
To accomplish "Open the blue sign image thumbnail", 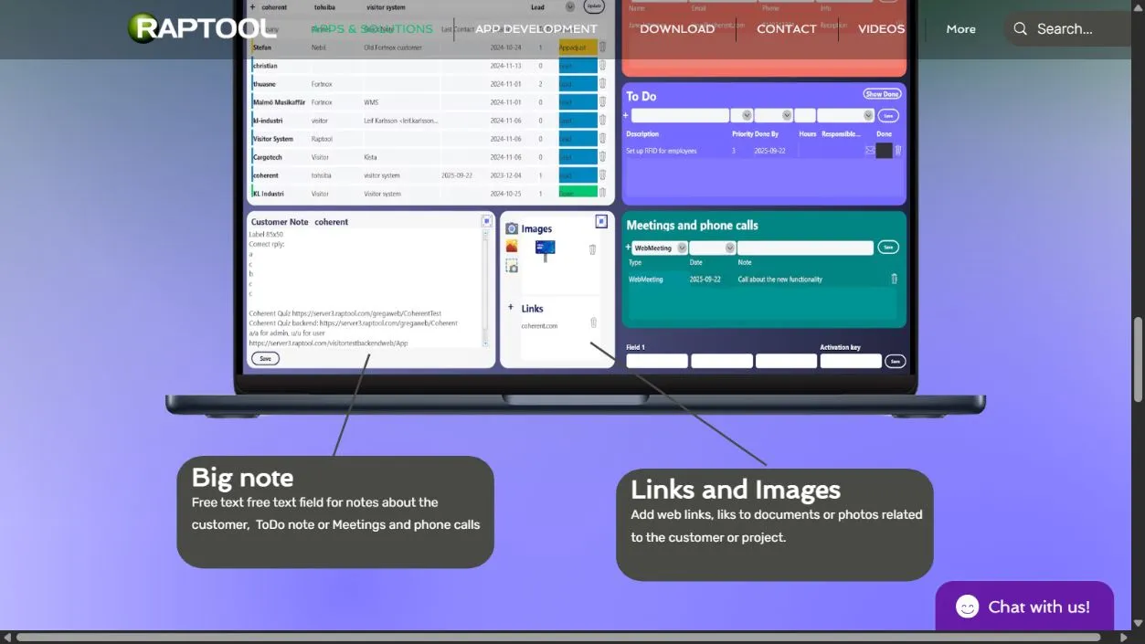I will tap(546, 249).
